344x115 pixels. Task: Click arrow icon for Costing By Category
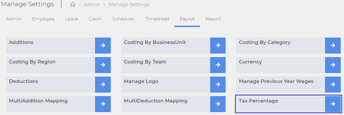(x=333, y=45)
